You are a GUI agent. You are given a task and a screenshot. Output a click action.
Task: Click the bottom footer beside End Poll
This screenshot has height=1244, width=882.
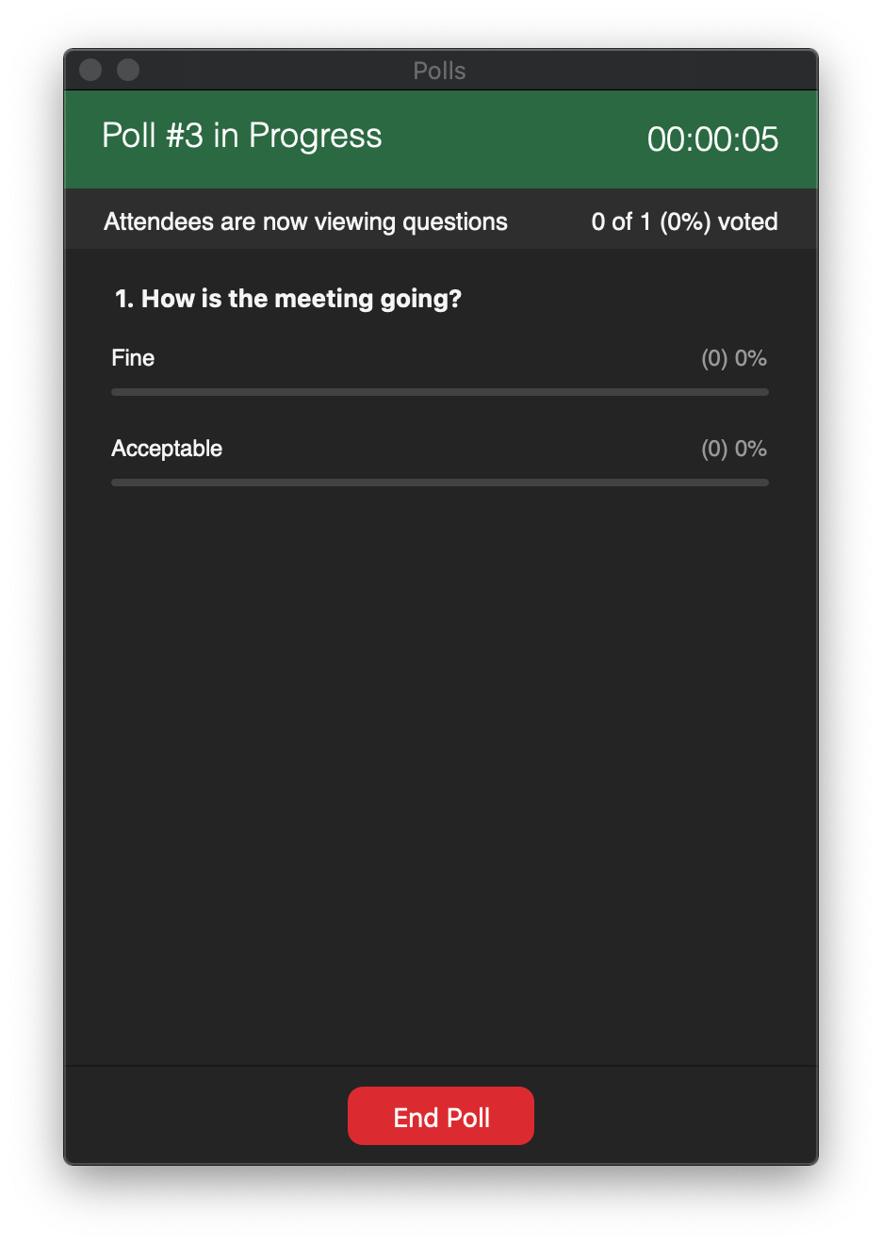[207, 1116]
